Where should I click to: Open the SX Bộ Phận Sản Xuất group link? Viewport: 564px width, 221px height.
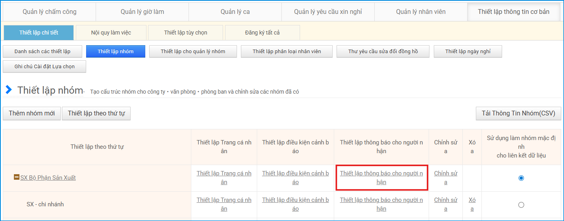click(48, 178)
